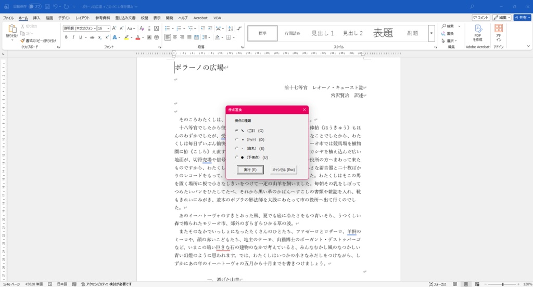Screen dimensions: 533x287
Task: Switch to the デザイン tab
Action: point(64,18)
